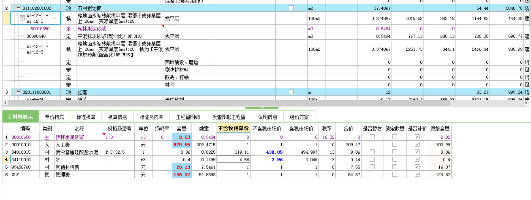Image resolution: width=531 pixels, height=200 pixels.
Task: Check 锁定数量 for the 水 row
Action: coord(394,159)
